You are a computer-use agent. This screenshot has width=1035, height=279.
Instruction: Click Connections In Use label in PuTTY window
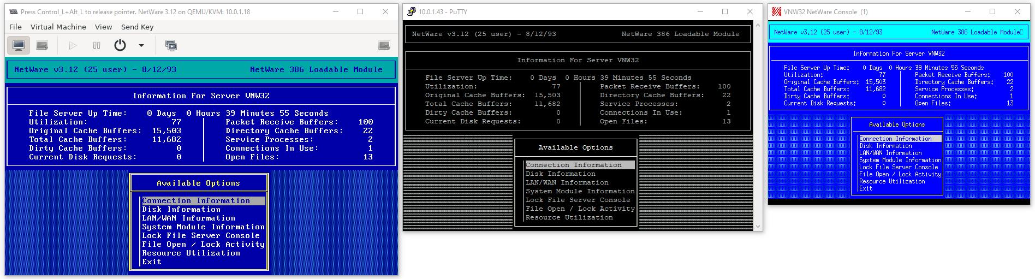(x=641, y=112)
